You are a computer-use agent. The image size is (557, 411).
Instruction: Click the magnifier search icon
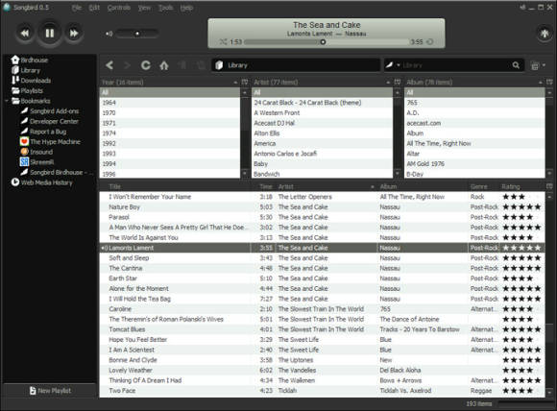[516, 65]
